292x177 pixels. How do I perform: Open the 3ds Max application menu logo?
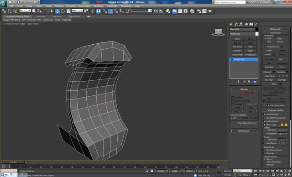[x=3, y=3]
